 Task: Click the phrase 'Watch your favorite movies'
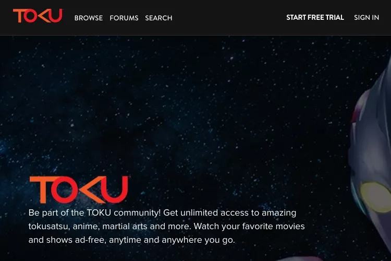point(249,226)
